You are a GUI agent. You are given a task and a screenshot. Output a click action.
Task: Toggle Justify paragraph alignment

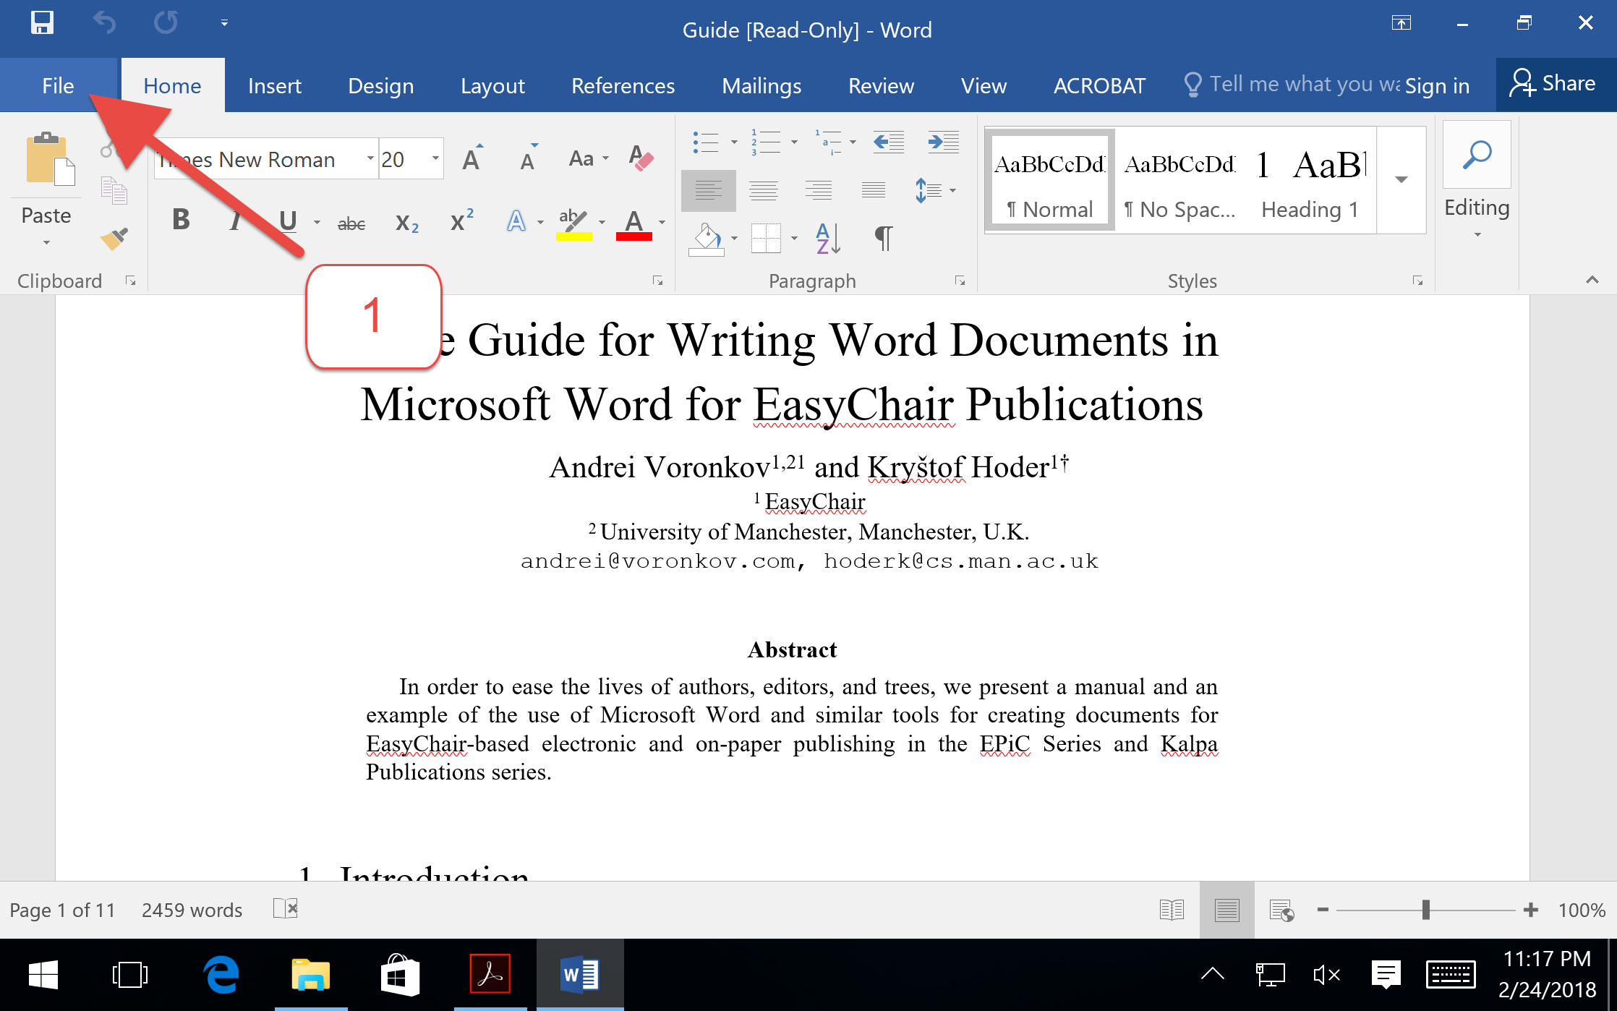click(x=874, y=190)
